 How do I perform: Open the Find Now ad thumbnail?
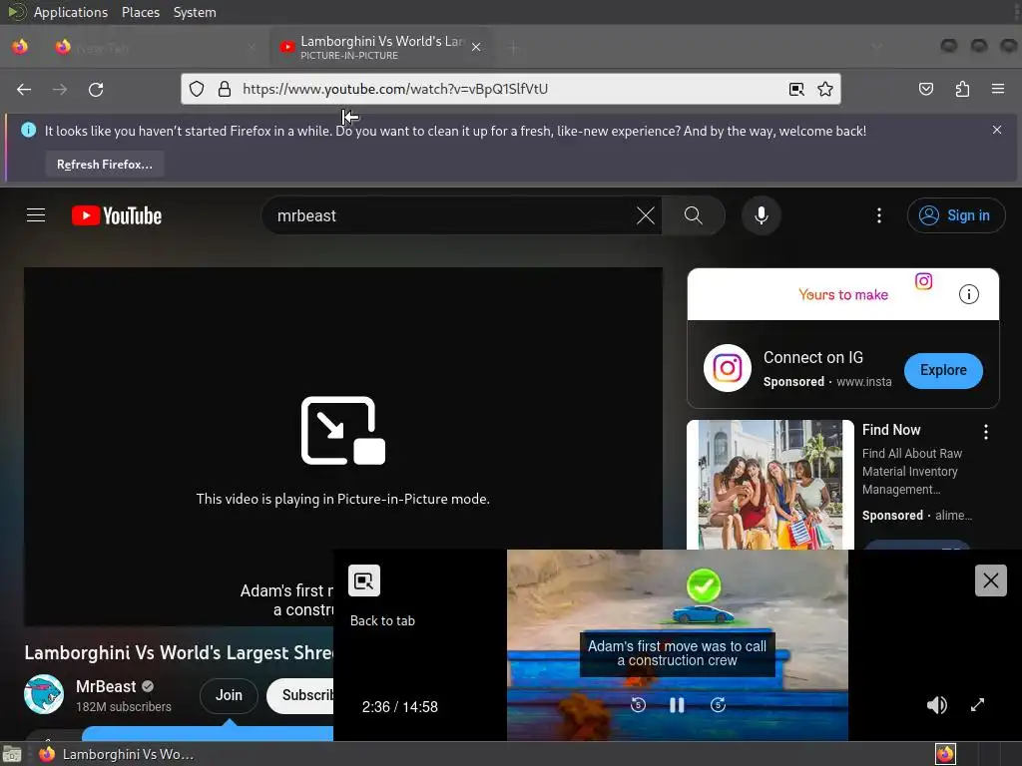click(770, 485)
